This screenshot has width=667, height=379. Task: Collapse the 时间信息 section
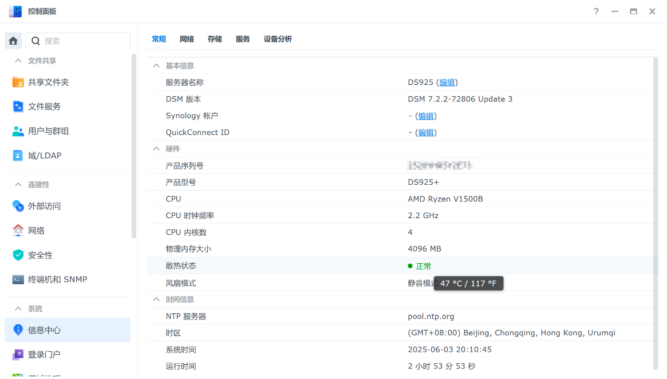coord(156,299)
